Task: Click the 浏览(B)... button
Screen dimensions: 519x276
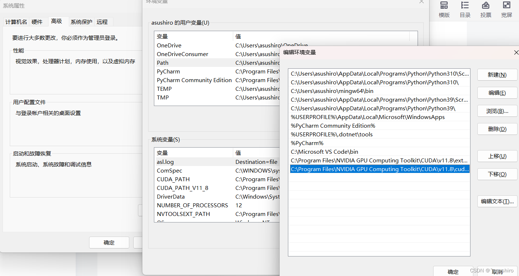Action: click(497, 111)
